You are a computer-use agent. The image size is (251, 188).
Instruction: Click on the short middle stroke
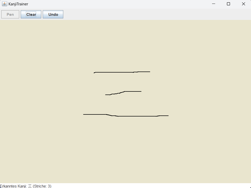[132, 91]
